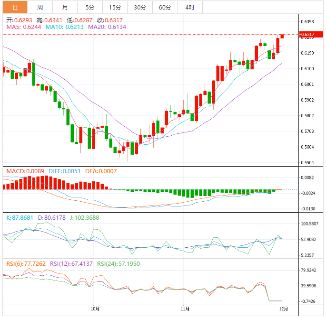Click the DEA:0.0007 label
The height and width of the screenshot is (318, 326).
(x=101, y=171)
